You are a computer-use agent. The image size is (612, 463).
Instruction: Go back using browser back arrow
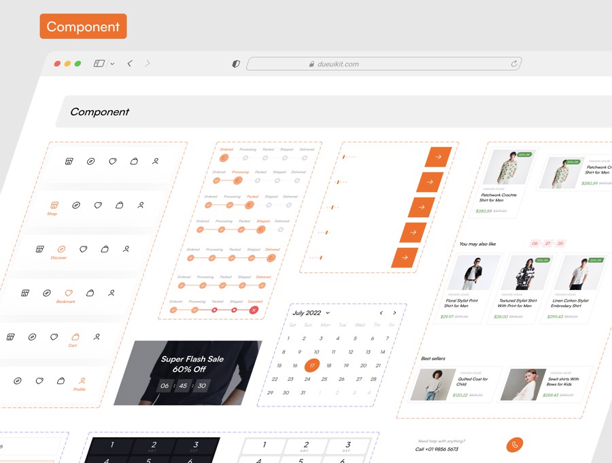pos(129,63)
